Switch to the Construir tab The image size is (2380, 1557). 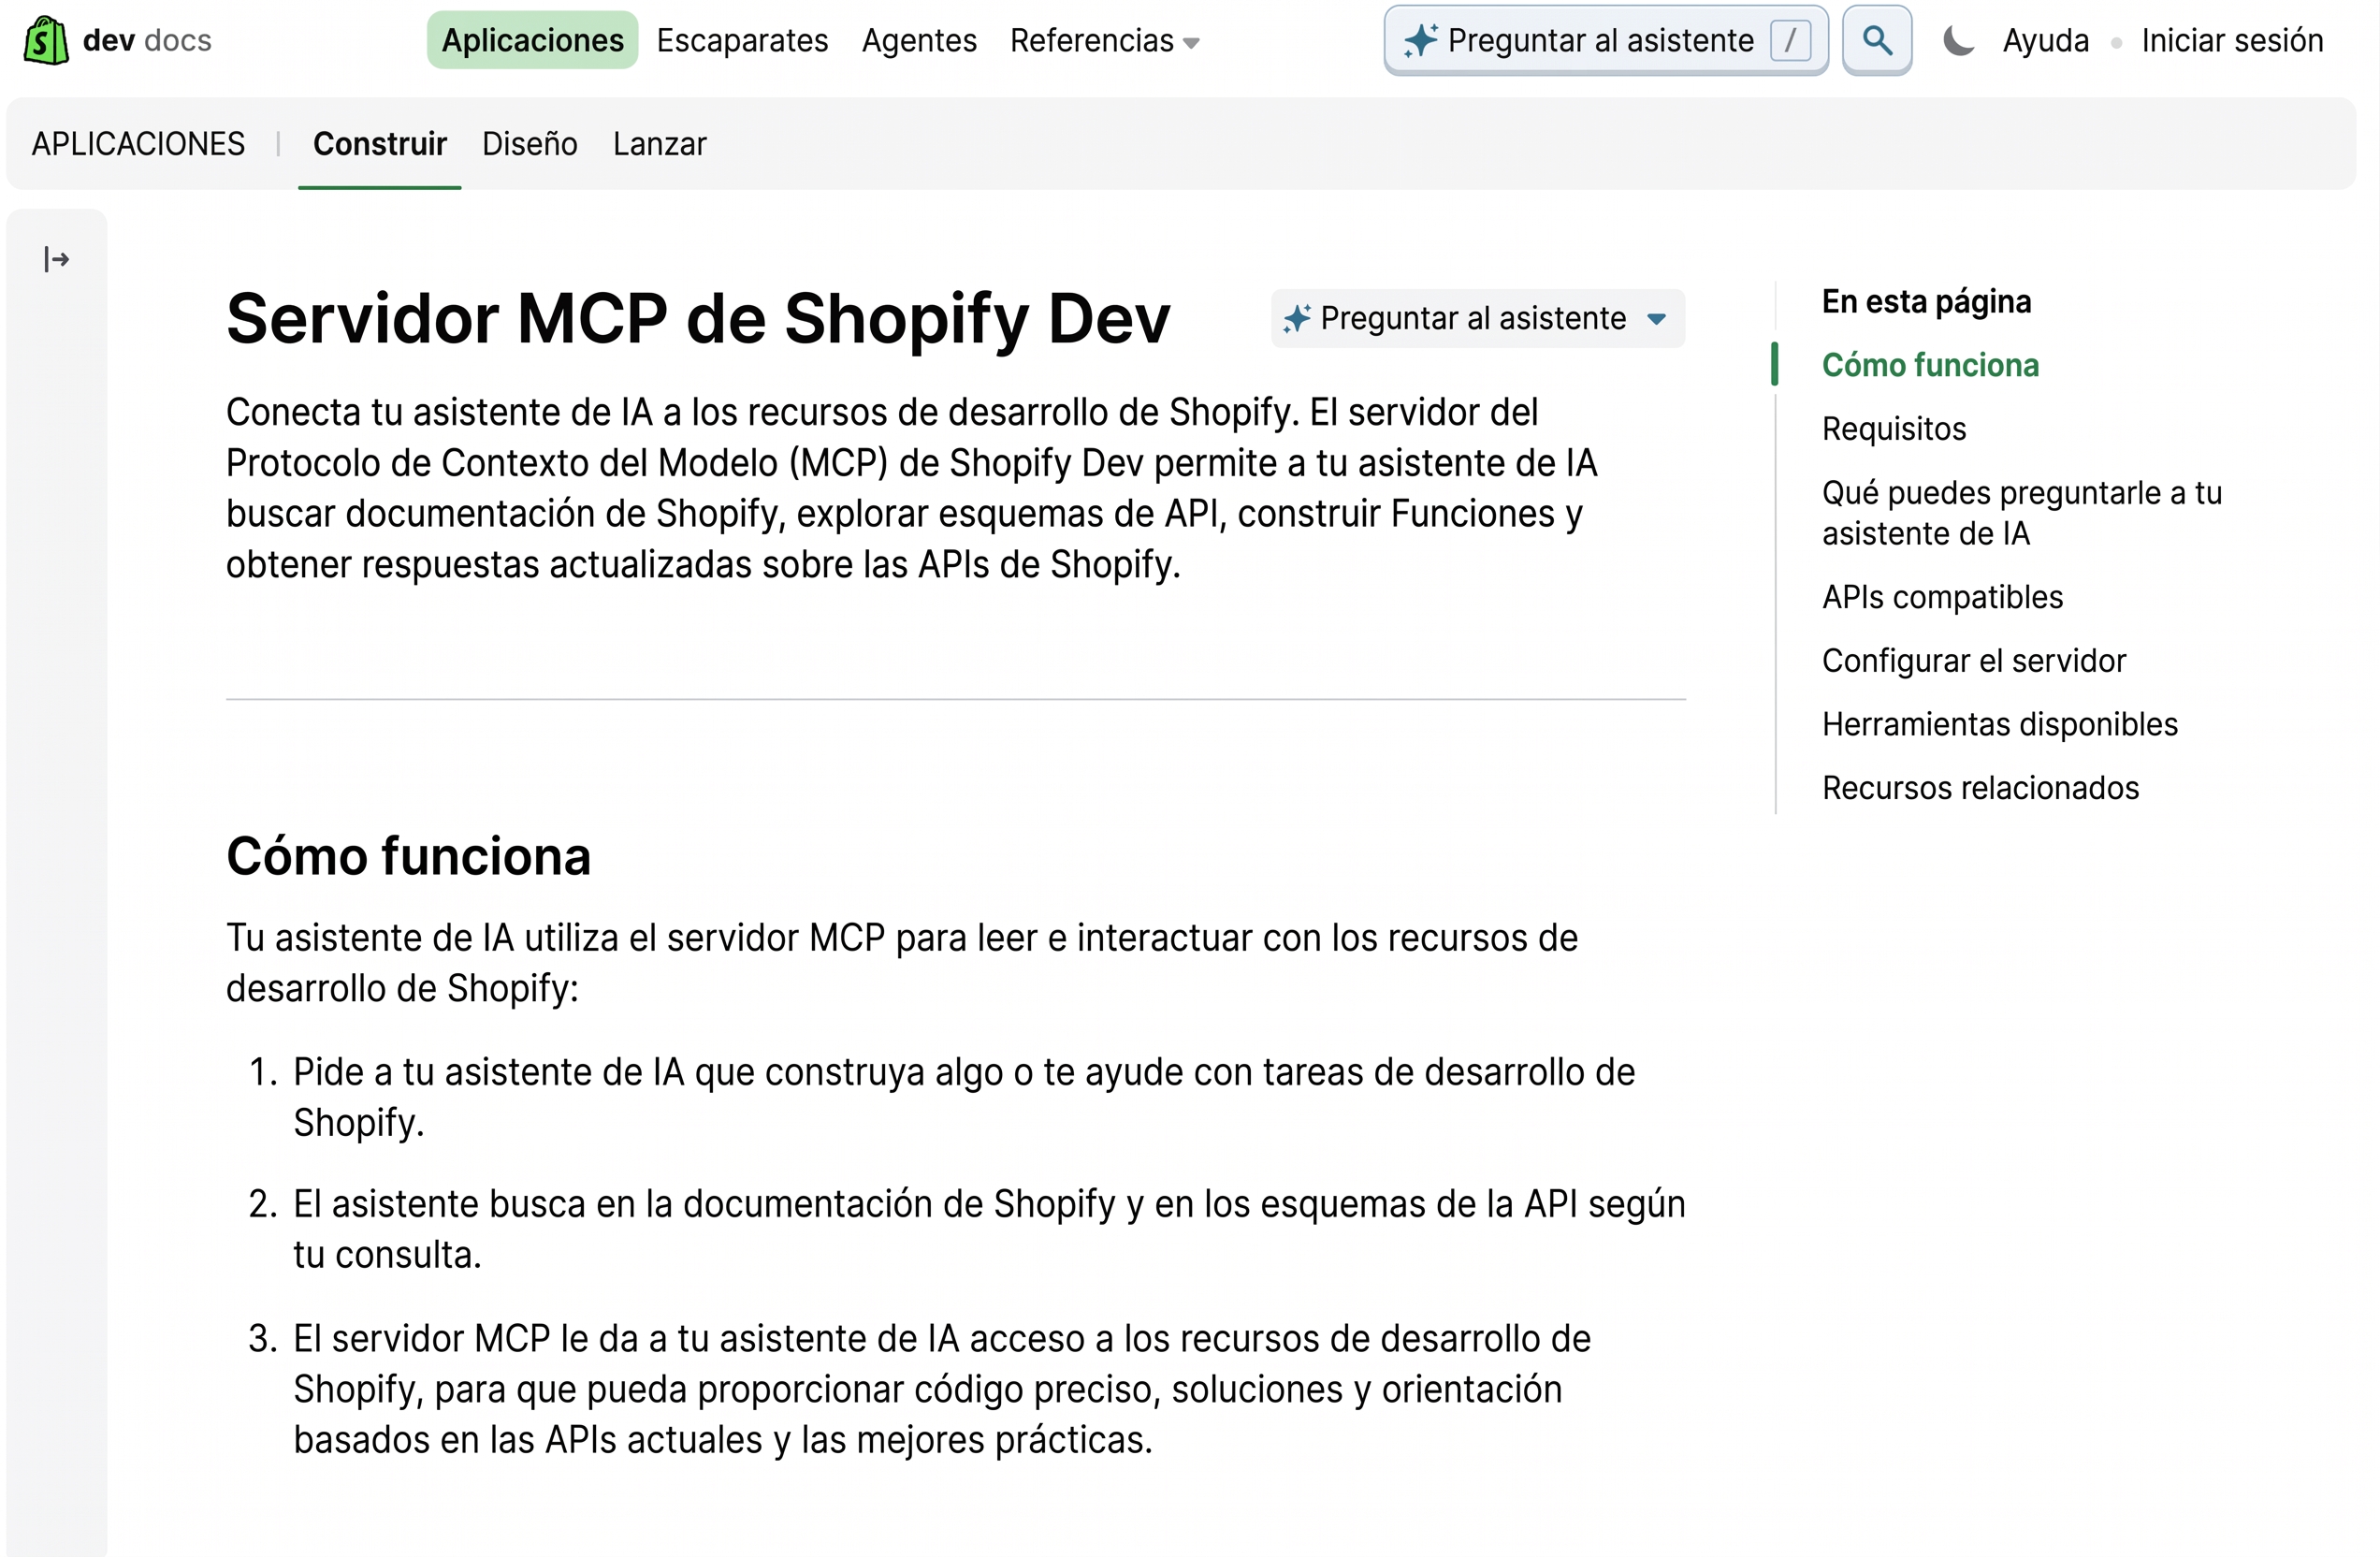coord(380,144)
